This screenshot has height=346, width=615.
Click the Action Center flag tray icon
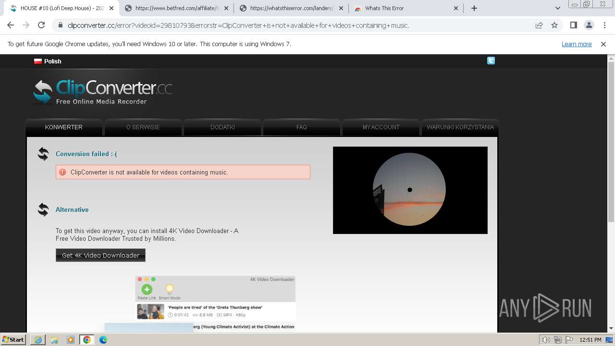569,340
